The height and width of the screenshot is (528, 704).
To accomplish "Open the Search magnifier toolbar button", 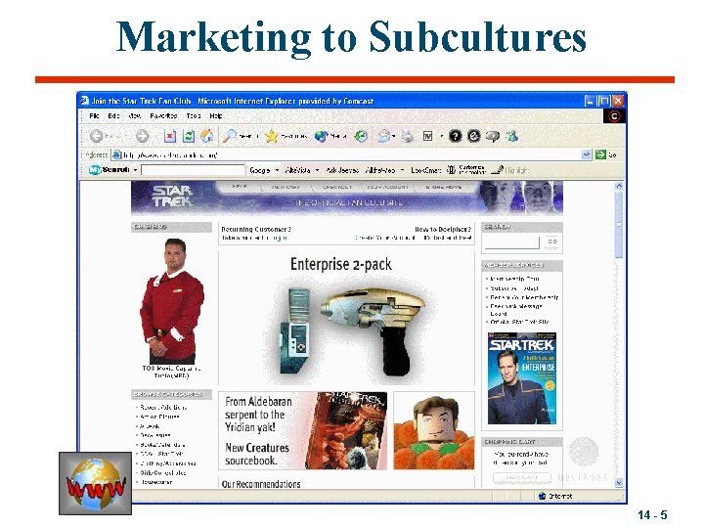I will [x=230, y=136].
